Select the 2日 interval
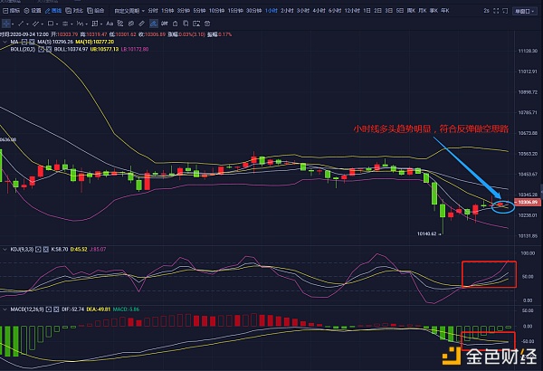The width and height of the screenshot is (543, 371). coord(378,11)
